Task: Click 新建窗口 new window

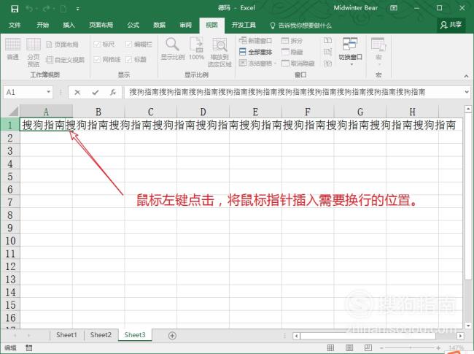Action: 255,41
